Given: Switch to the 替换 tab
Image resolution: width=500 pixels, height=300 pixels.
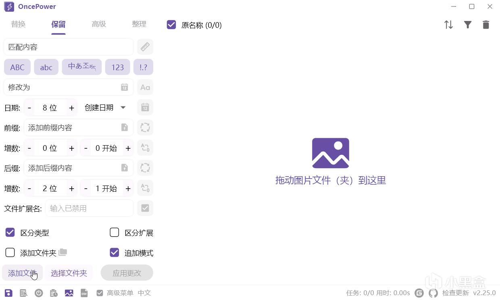Looking at the screenshot, I should pyautogui.click(x=18, y=24).
